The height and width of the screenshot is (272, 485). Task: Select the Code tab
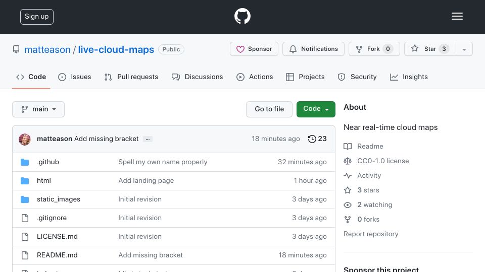pyautogui.click(x=31, y=77)
